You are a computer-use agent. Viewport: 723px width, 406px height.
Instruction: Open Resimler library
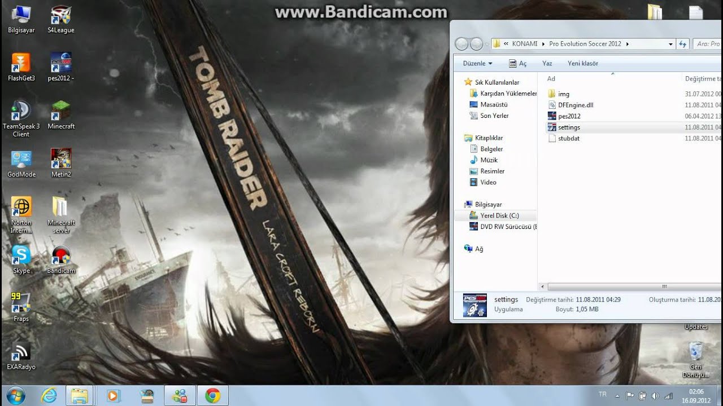(487, 171)
